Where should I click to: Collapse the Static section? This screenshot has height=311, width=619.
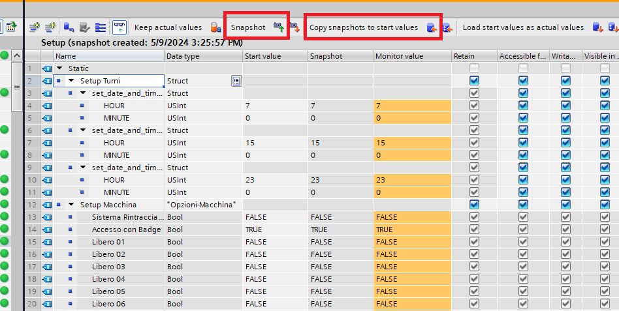click(60, 68)
